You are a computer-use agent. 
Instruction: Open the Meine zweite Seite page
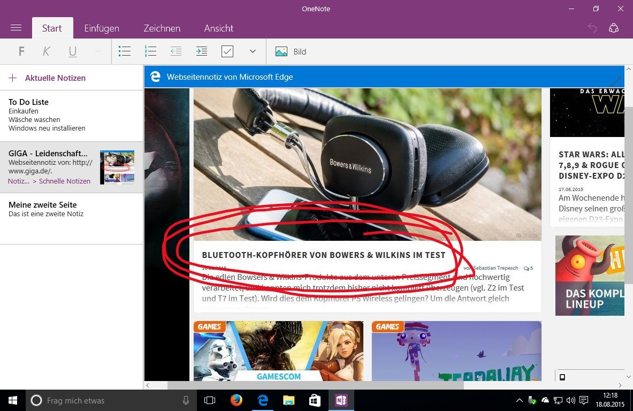click(72, 218)
